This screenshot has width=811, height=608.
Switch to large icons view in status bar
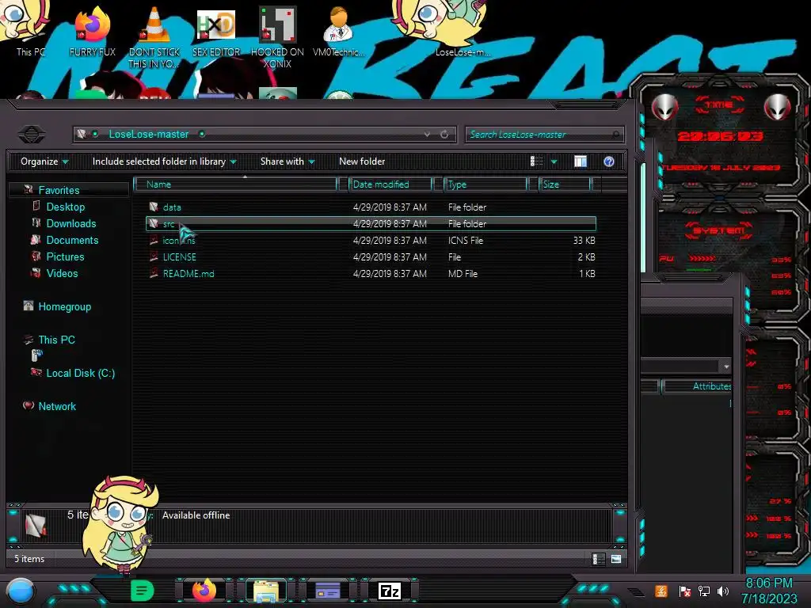click(616, 559)
